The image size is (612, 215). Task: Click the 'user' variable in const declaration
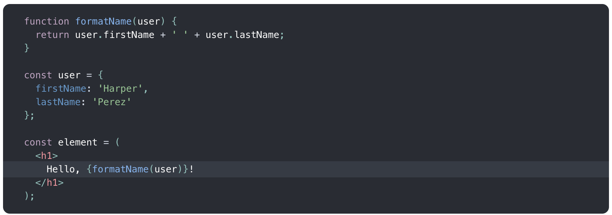click(x=69, y=75)
